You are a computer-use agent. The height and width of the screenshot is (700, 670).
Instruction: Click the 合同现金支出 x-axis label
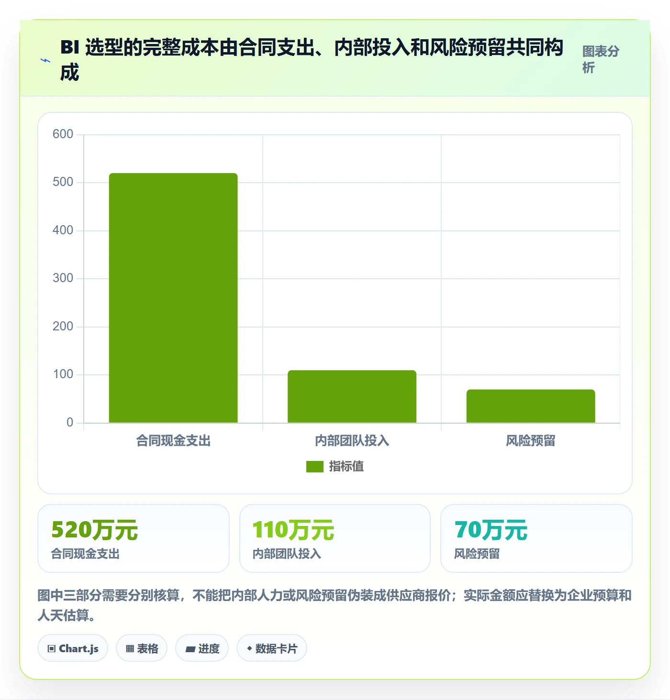[173, 440]
